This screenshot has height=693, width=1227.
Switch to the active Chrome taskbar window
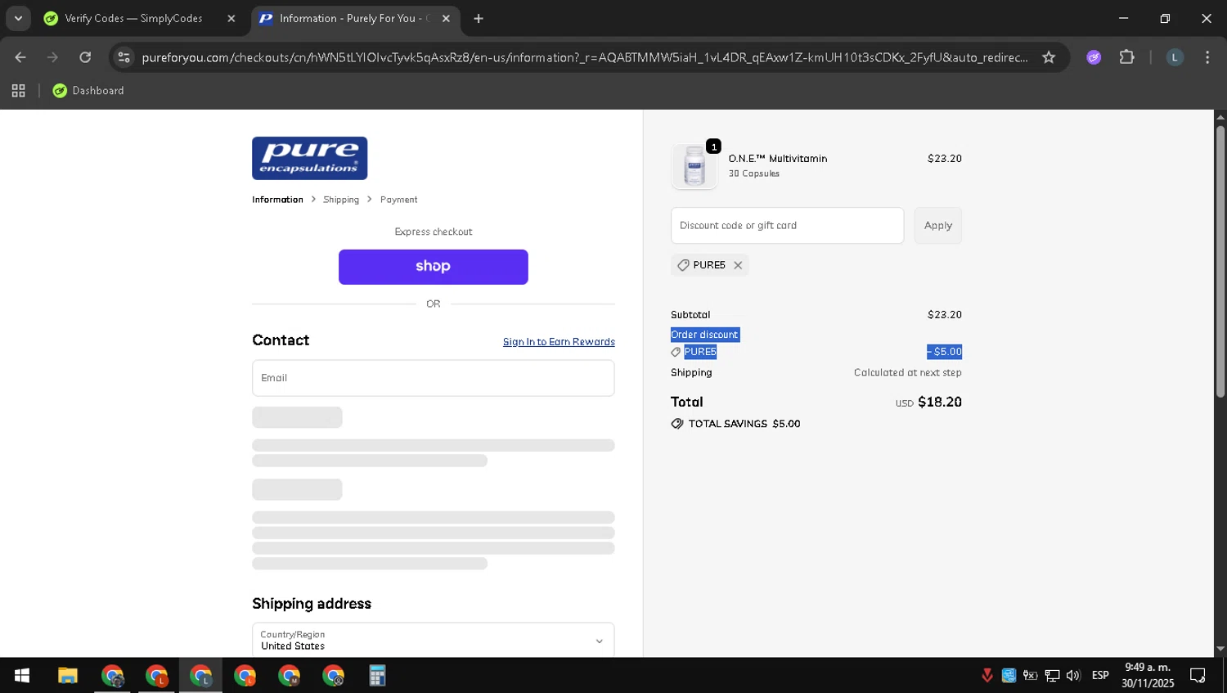[x=200, y=676]
